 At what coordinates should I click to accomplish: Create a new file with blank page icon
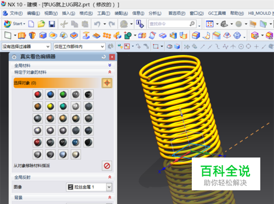pyautogui.click(x=31, y=24)
